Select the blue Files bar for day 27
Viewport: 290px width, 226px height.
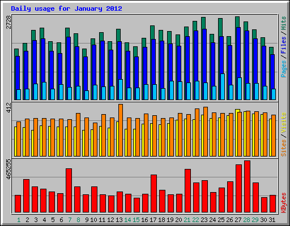[x=238, y=53]
